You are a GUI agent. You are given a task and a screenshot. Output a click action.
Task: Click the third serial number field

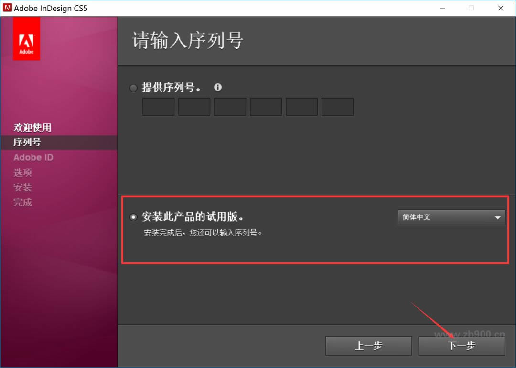coord(230,107)
